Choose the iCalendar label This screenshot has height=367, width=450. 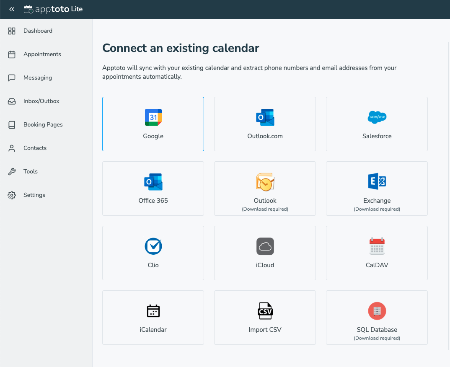153,330
